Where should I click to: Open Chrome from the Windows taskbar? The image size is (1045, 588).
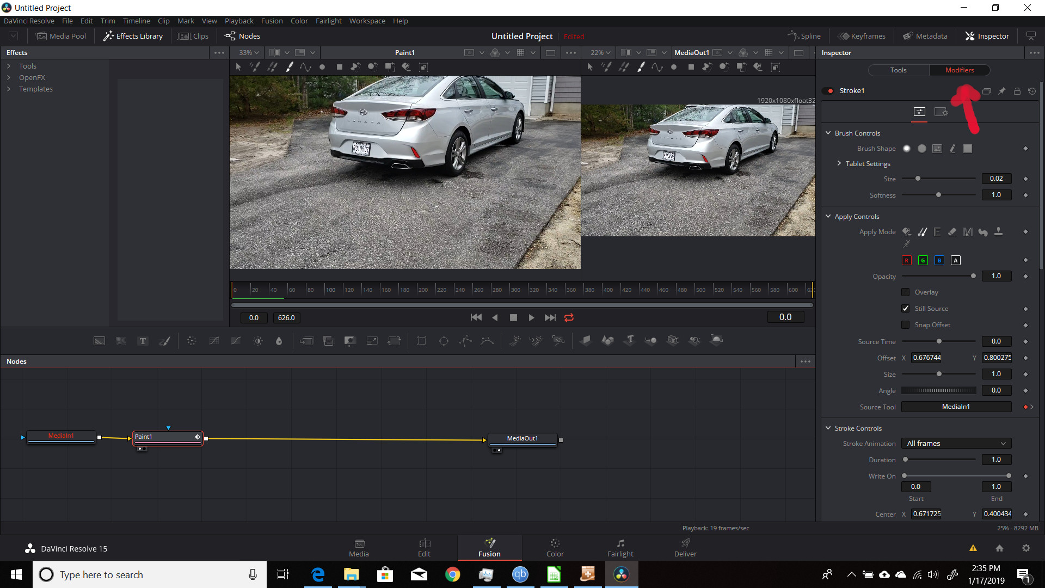point(452,574)
